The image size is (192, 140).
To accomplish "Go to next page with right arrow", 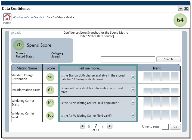I will (x=110, y=126).
